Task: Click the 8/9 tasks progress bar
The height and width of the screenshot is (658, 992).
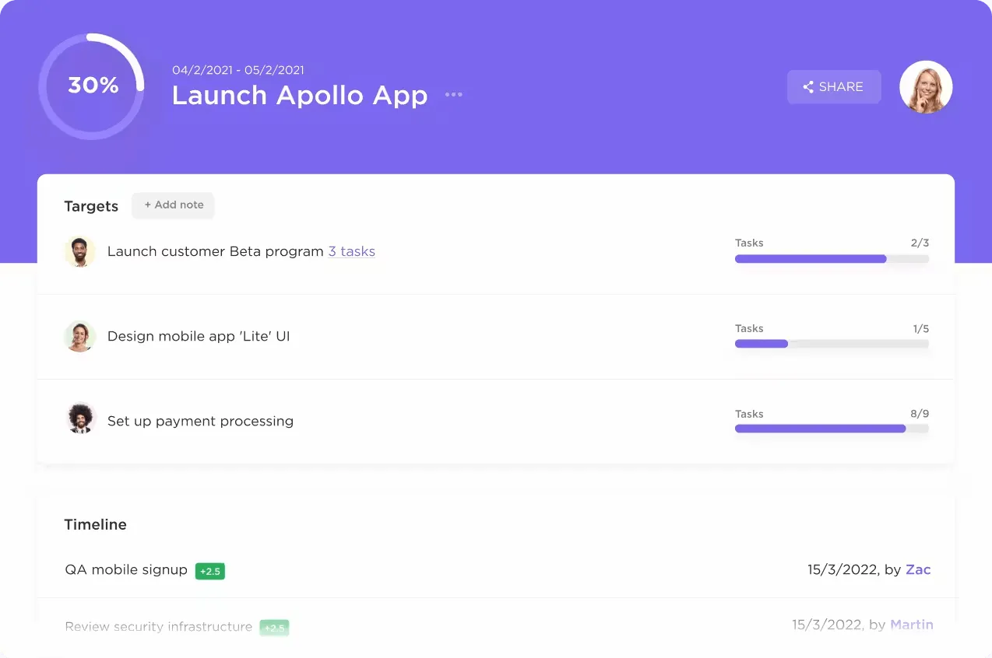Action: [832, 429]
